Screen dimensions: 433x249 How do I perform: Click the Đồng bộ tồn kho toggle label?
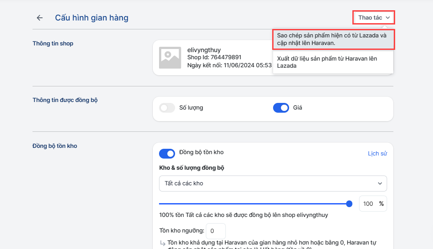[x=201, y=152]
